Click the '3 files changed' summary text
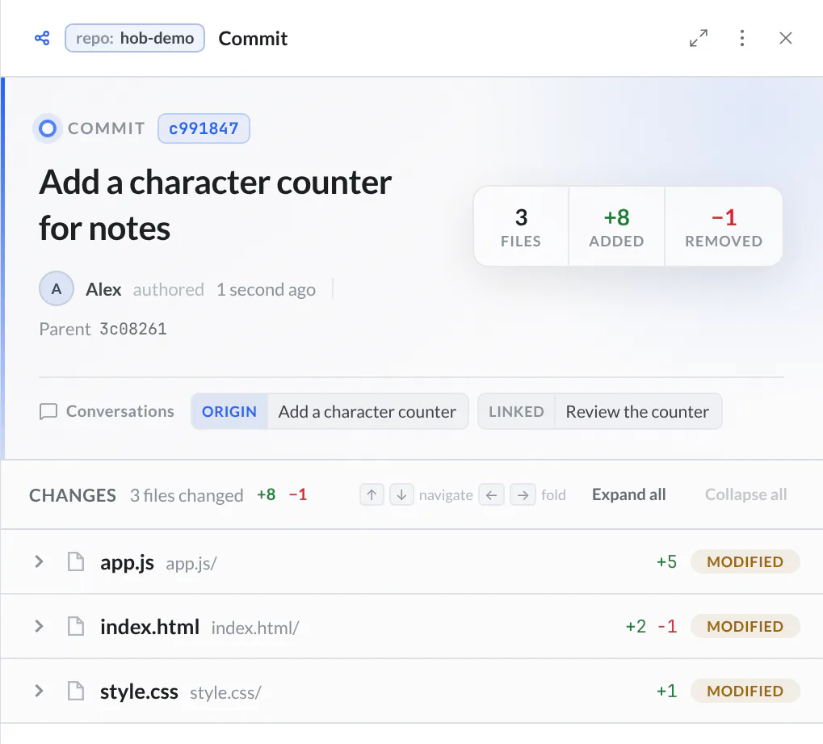The height and width of the screenshot is (744, 823). point(187,496)
